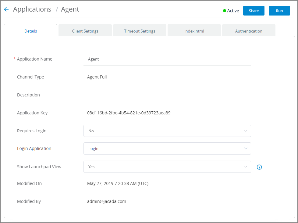Click the Application Name input field
This screenshot has width=298, height=223.
(167, 59)
